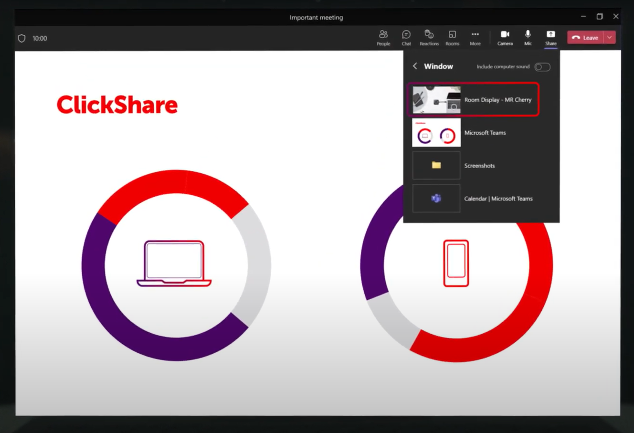
Task: Click the Important meeting title
Action: pyautogui.click(x=316, y=17)
